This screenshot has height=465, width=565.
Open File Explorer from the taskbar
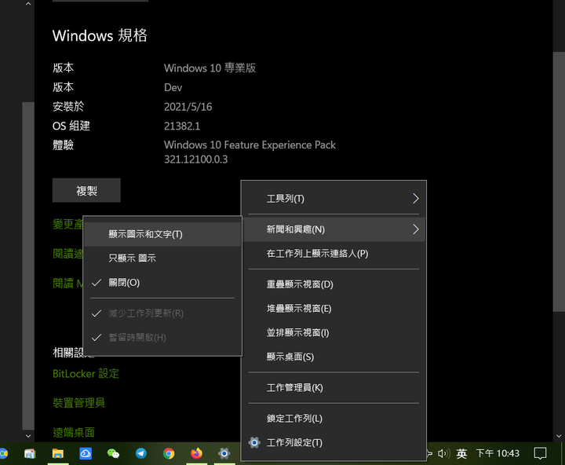point(57,453)
